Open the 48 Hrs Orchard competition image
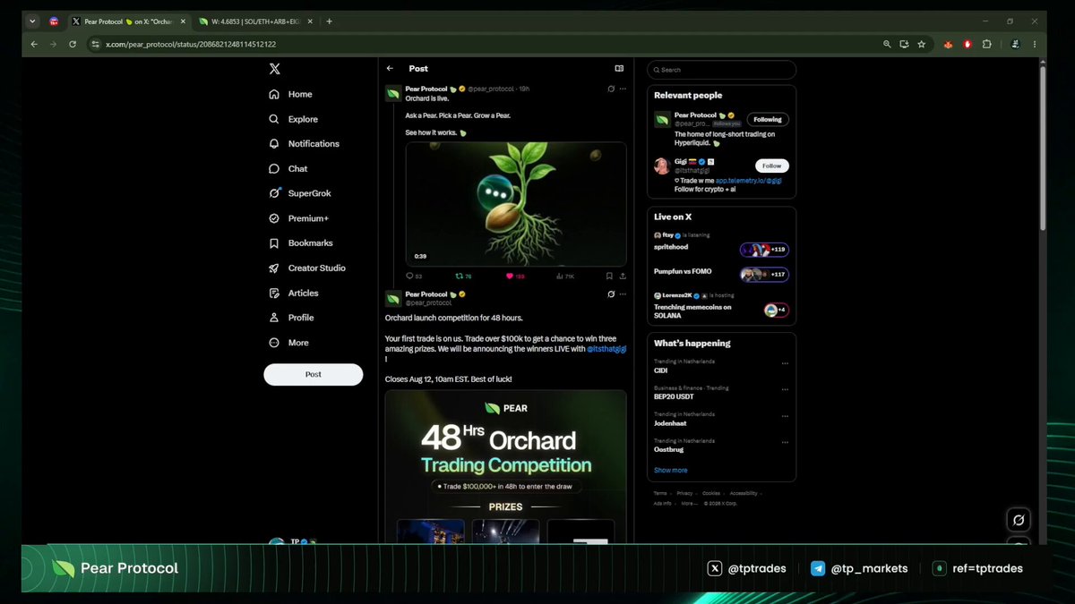Screen dimensions: 1075x604 coord(506,465)
